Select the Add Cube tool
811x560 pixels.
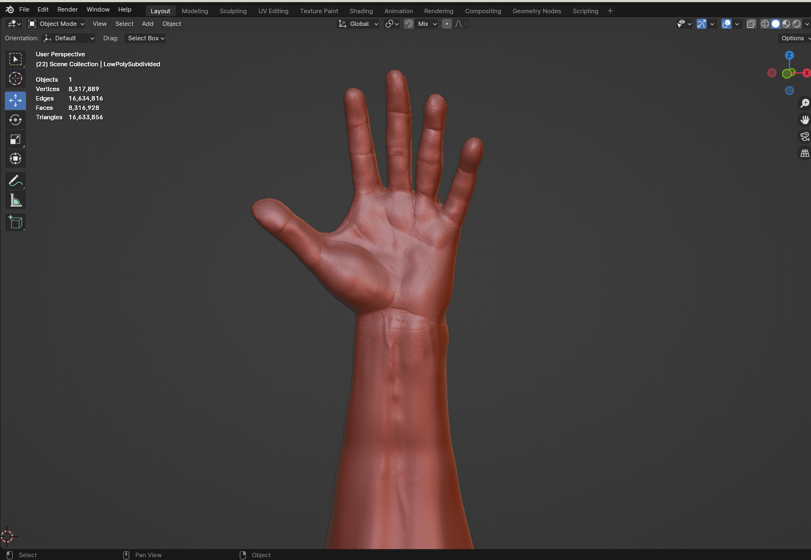[15, 222]
